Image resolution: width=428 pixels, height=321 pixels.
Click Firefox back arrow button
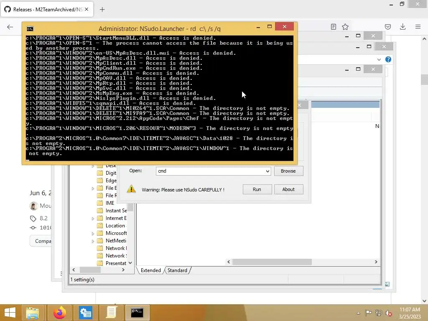(10, 27)
